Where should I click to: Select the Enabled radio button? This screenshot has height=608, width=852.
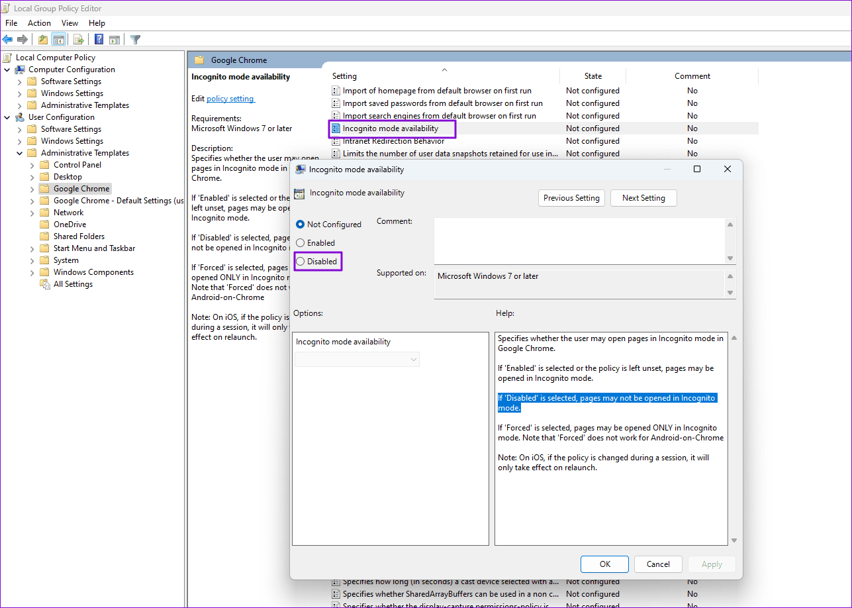(301, 242)
